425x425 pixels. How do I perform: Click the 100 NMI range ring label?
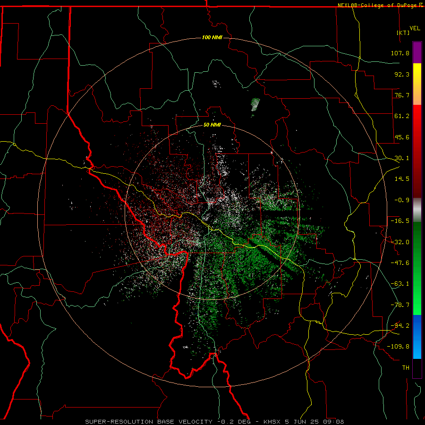pos(212,37)
